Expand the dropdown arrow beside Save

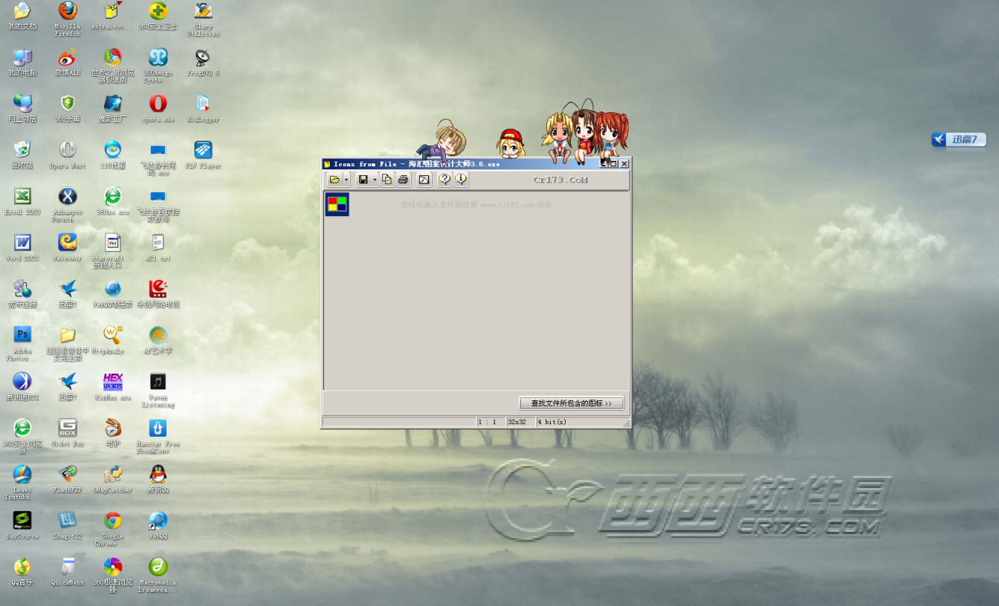375,180
